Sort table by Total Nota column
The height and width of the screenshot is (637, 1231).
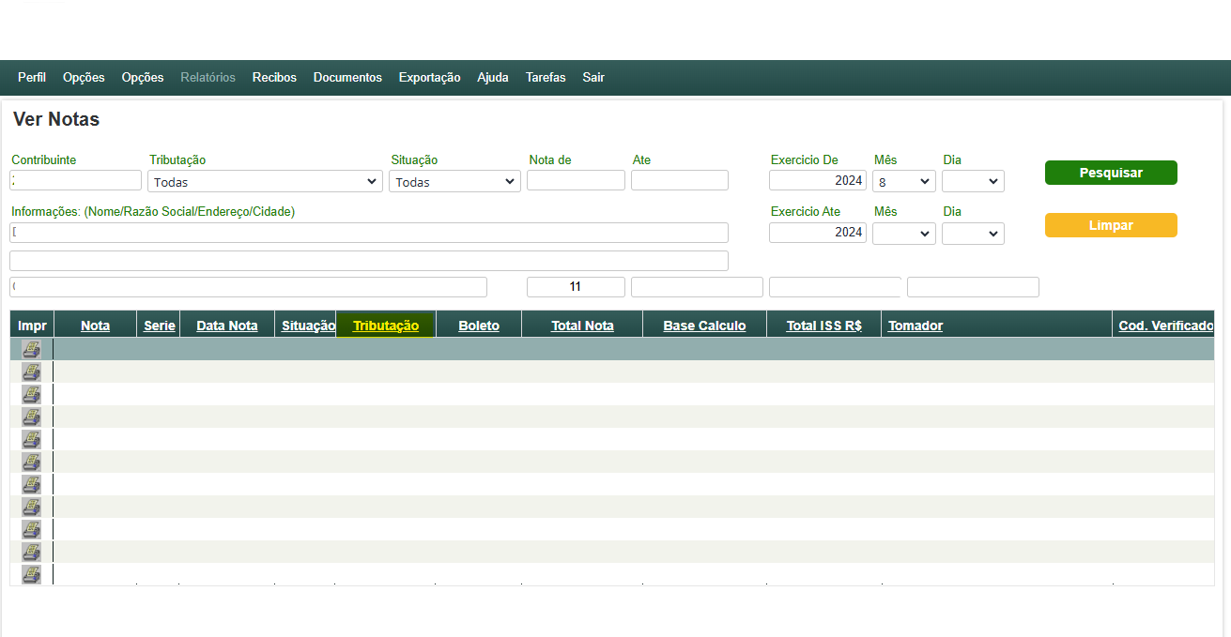[x=582, y=326]
